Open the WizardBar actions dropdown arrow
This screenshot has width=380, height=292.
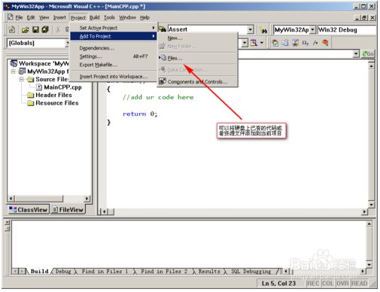coord(262,43)
